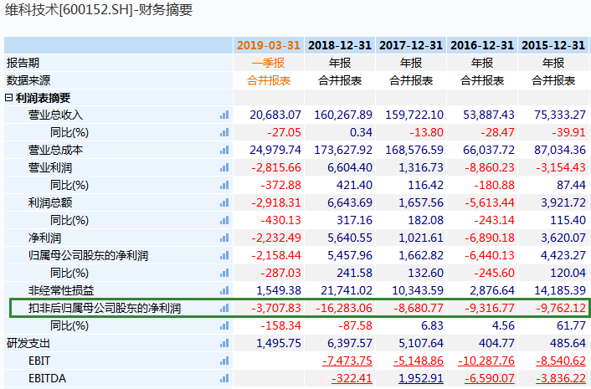Open chart icon for 研发支出 row
Viewport: 591px width, 389px height.
tap(224, 343)
